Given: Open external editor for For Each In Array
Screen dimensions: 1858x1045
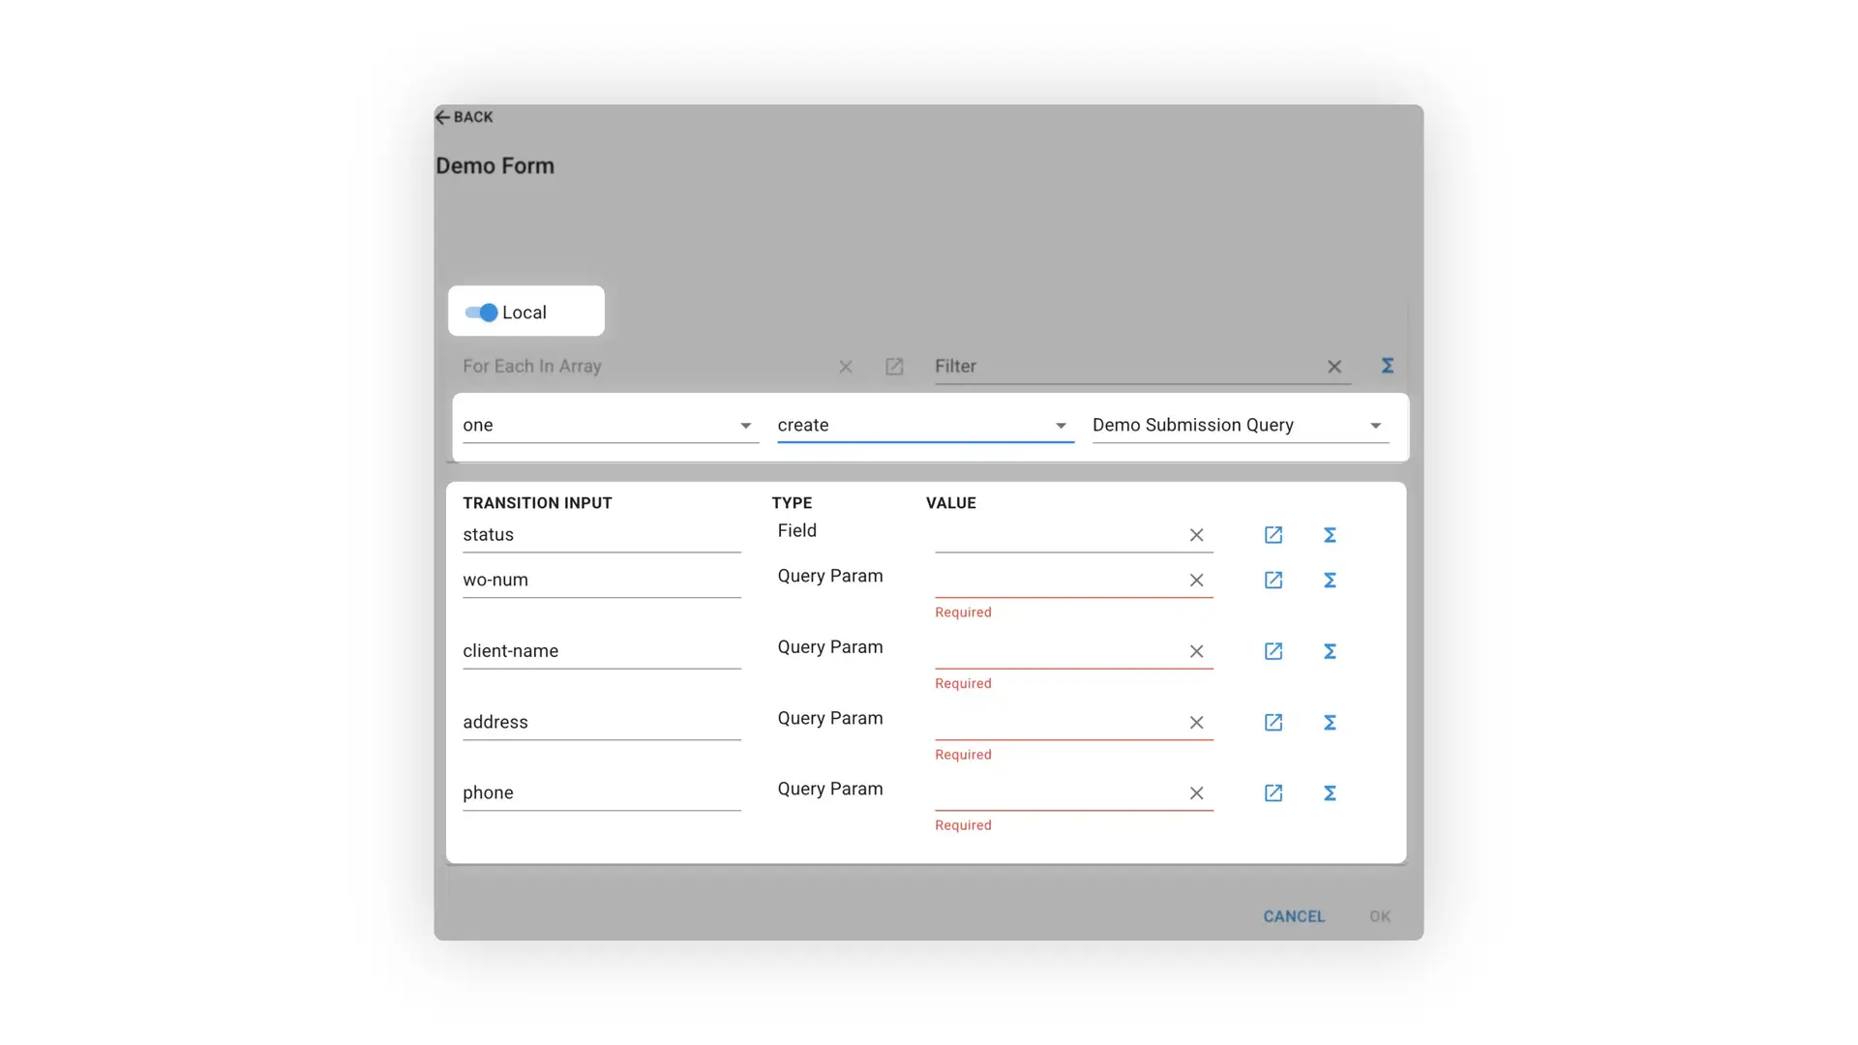Looking at the screenshot, I should [894, 367].
